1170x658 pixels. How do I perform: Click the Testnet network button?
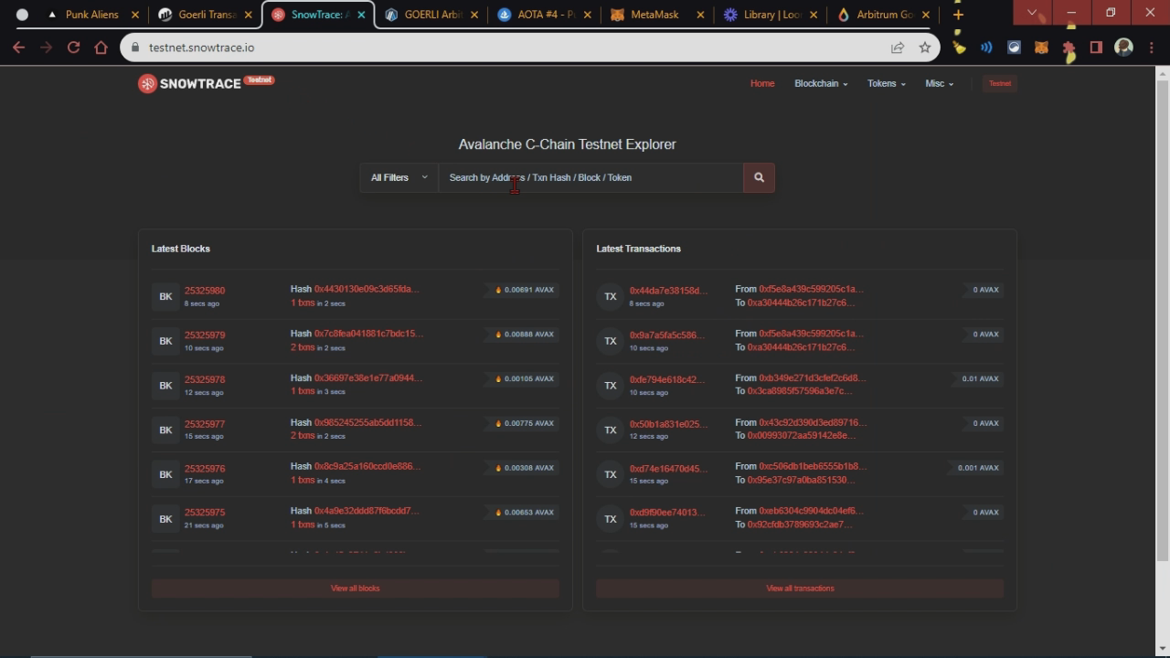tap(1000, 83)
